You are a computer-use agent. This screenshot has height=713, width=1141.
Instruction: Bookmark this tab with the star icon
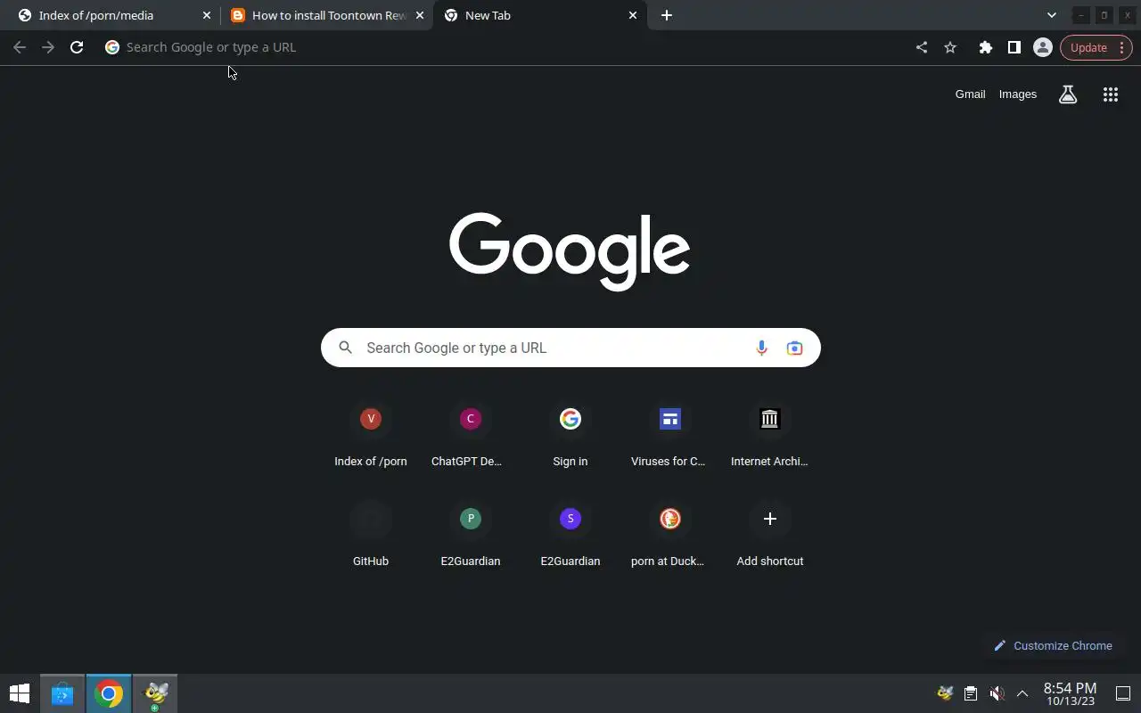point(950,47)
